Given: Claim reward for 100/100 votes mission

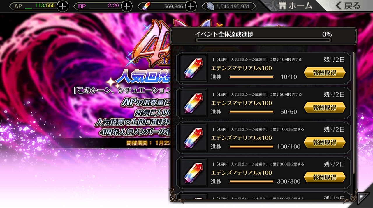Looking at the screenshot, I should [325, 142].
